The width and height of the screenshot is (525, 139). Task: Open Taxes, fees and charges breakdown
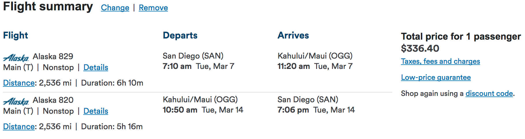coord(440,61)
